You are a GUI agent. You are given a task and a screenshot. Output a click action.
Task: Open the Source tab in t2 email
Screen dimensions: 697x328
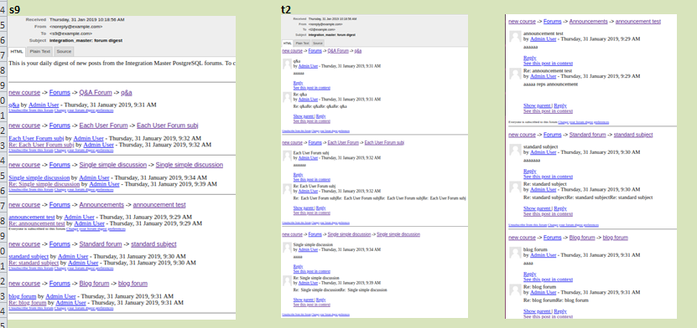(x=317, y=43)
